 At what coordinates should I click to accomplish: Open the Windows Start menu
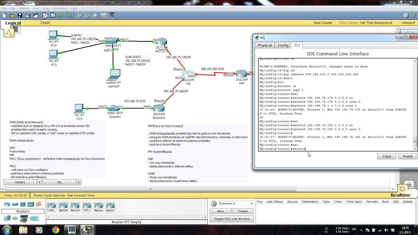point(7,230)
